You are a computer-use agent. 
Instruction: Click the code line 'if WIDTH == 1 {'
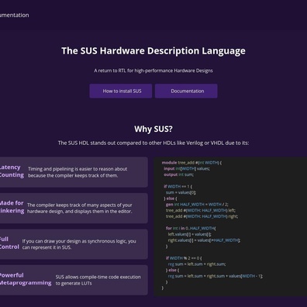[x=178, y=186]
